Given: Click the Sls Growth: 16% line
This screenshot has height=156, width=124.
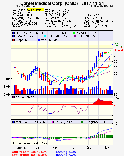Looking at the screenshot, I should point(56,18).
